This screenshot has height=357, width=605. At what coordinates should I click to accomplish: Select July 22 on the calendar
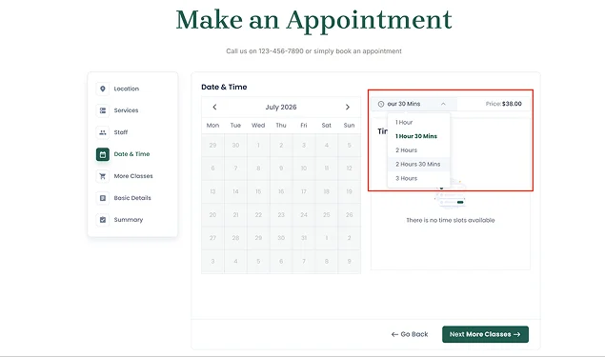pos(258,215)
